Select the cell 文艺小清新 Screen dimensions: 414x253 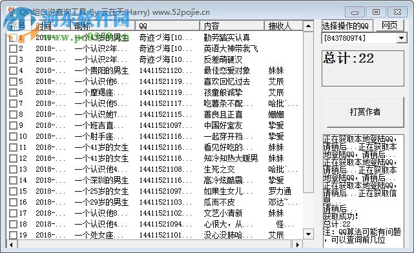(x=223, y=213)
